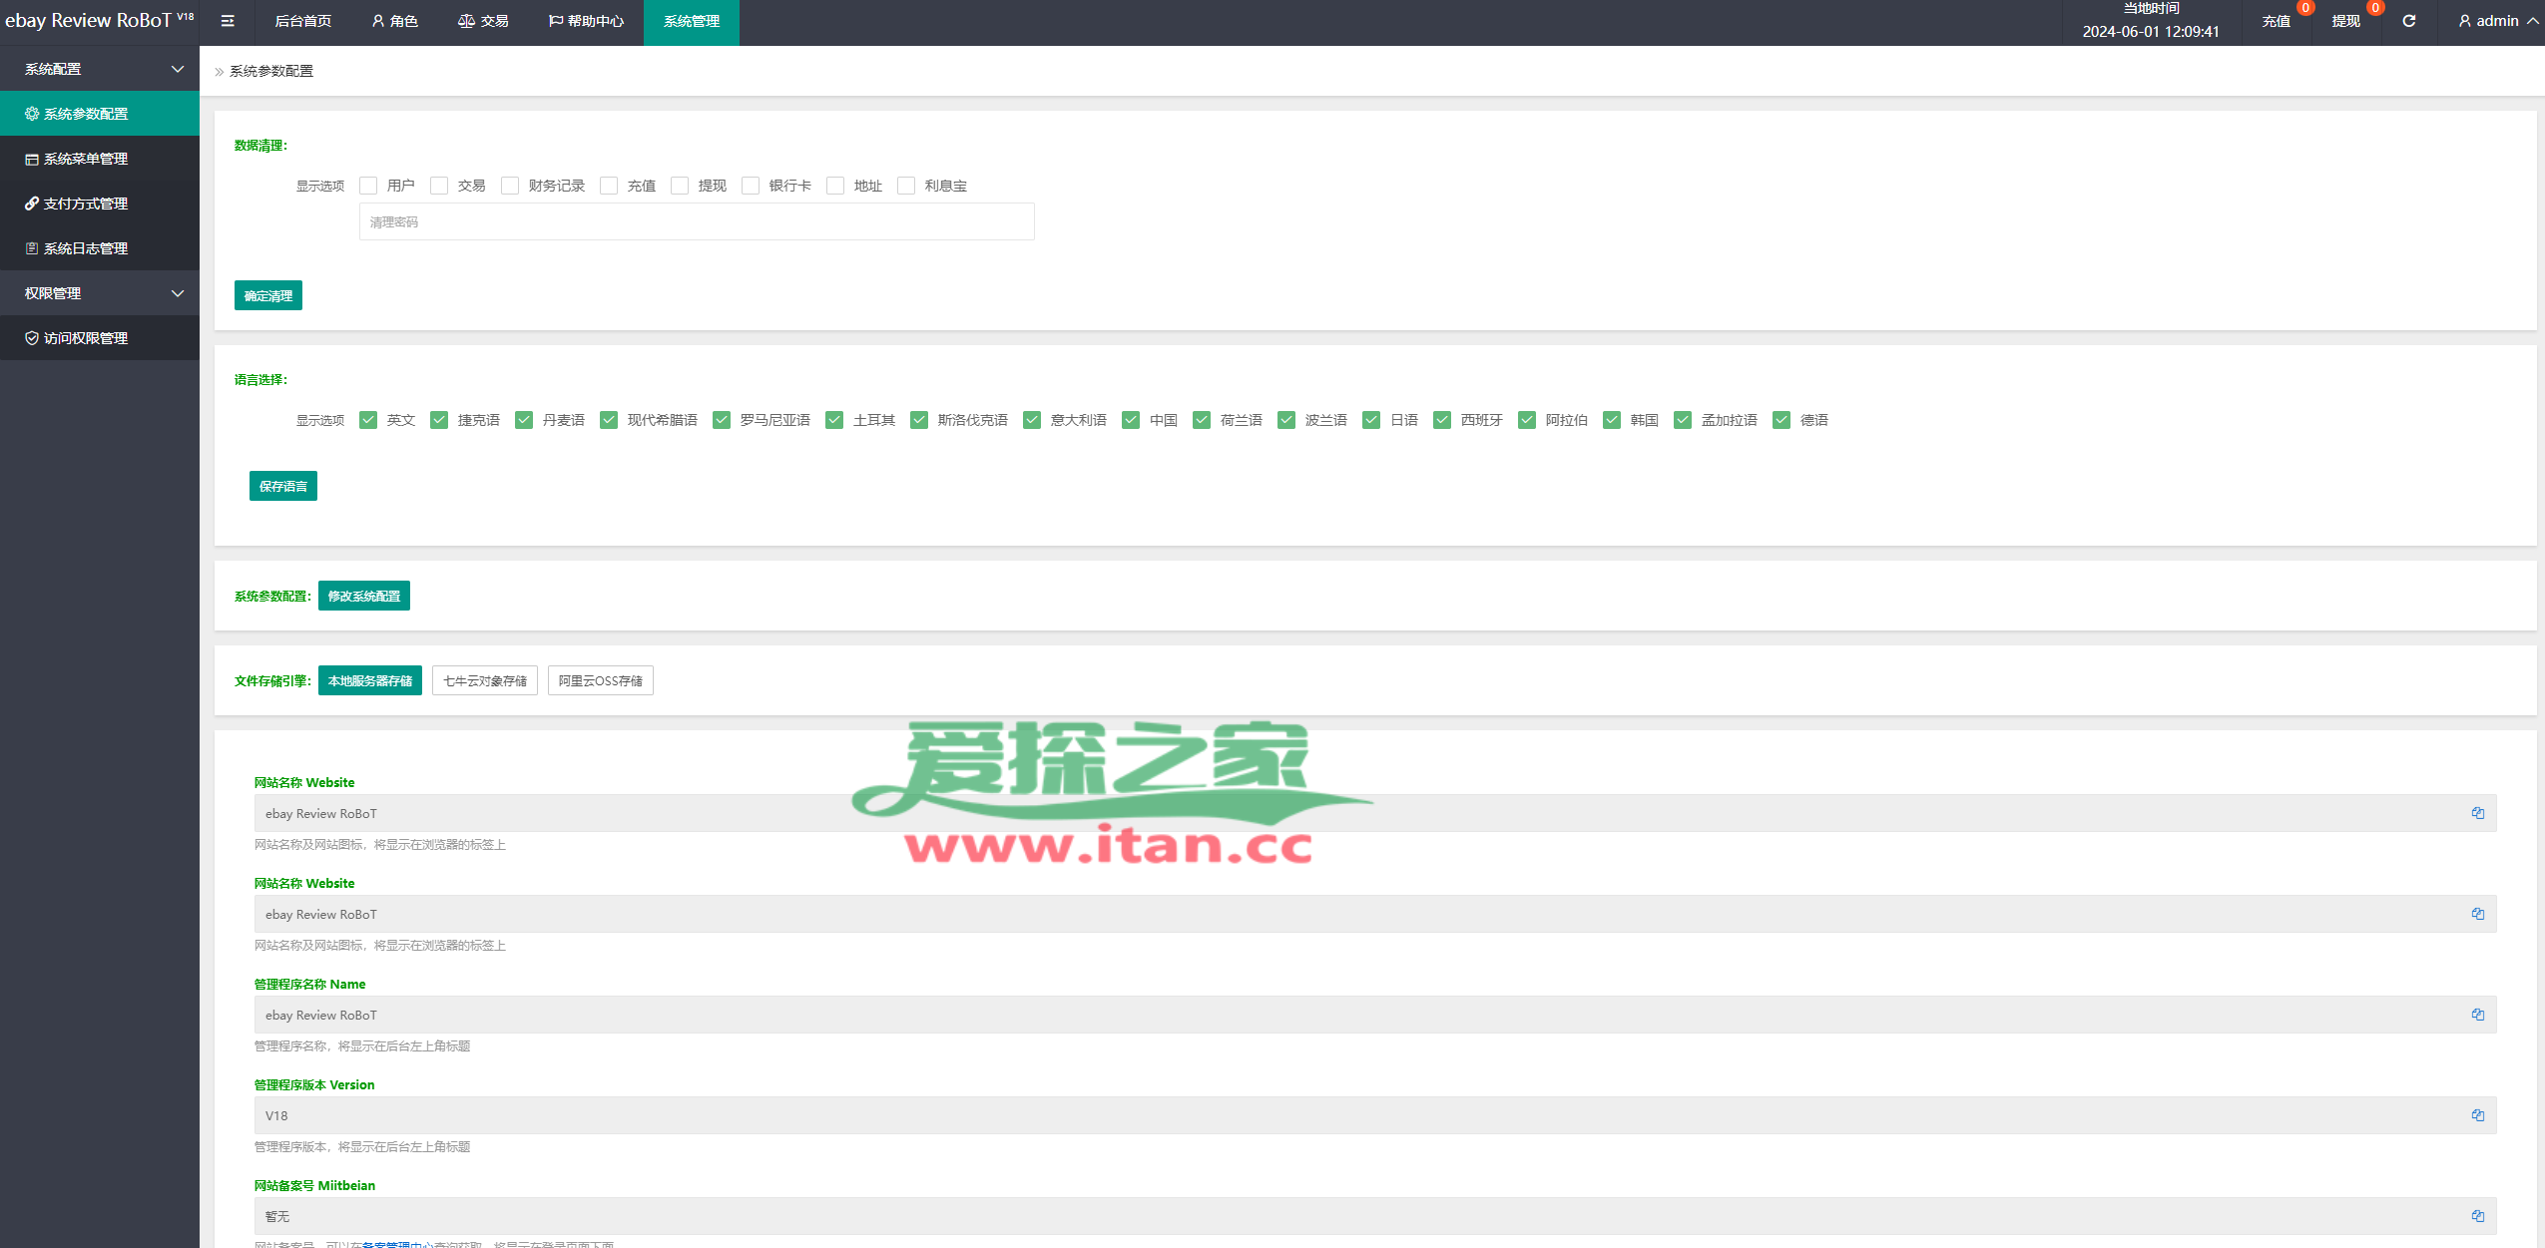Open the admin account dropdown arrow
The height and width of the screenshot is (1248, 2545).
point(2532,21)
